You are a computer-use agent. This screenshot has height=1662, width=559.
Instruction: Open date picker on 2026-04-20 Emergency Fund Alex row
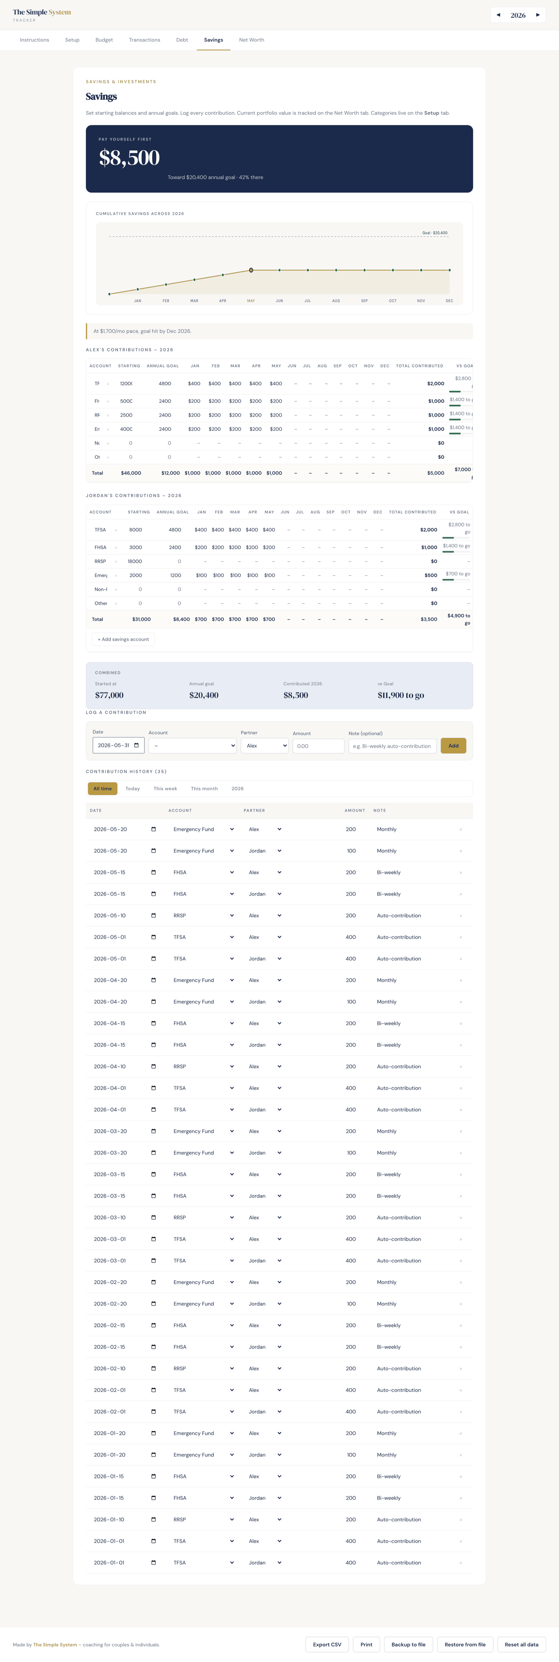click(153, 980)
